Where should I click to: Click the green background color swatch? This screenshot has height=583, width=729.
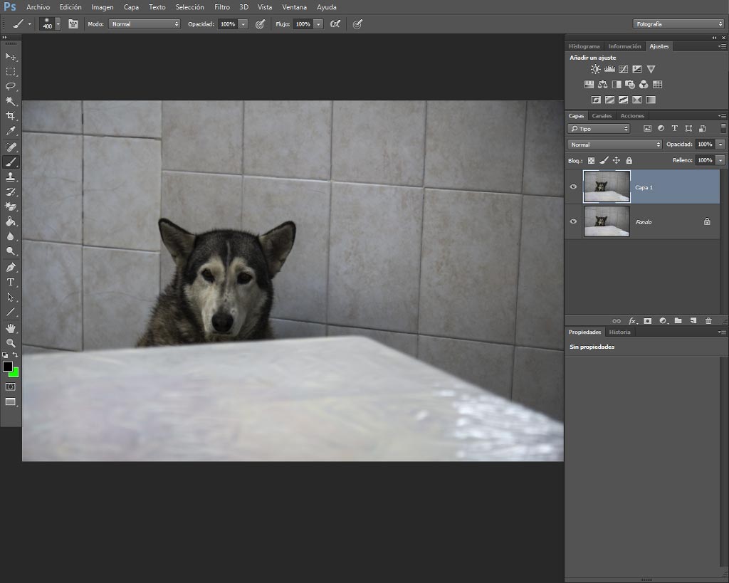coord(15,373)
